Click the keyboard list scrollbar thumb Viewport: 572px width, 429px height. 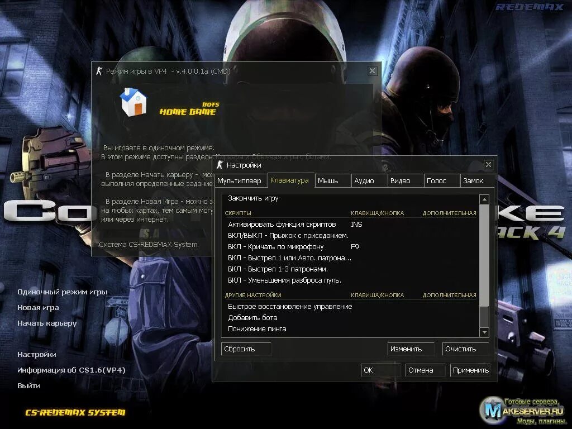pos(484,255)
